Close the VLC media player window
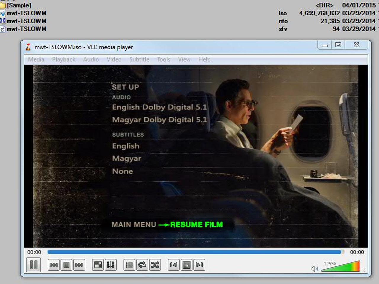 [357, 45]
